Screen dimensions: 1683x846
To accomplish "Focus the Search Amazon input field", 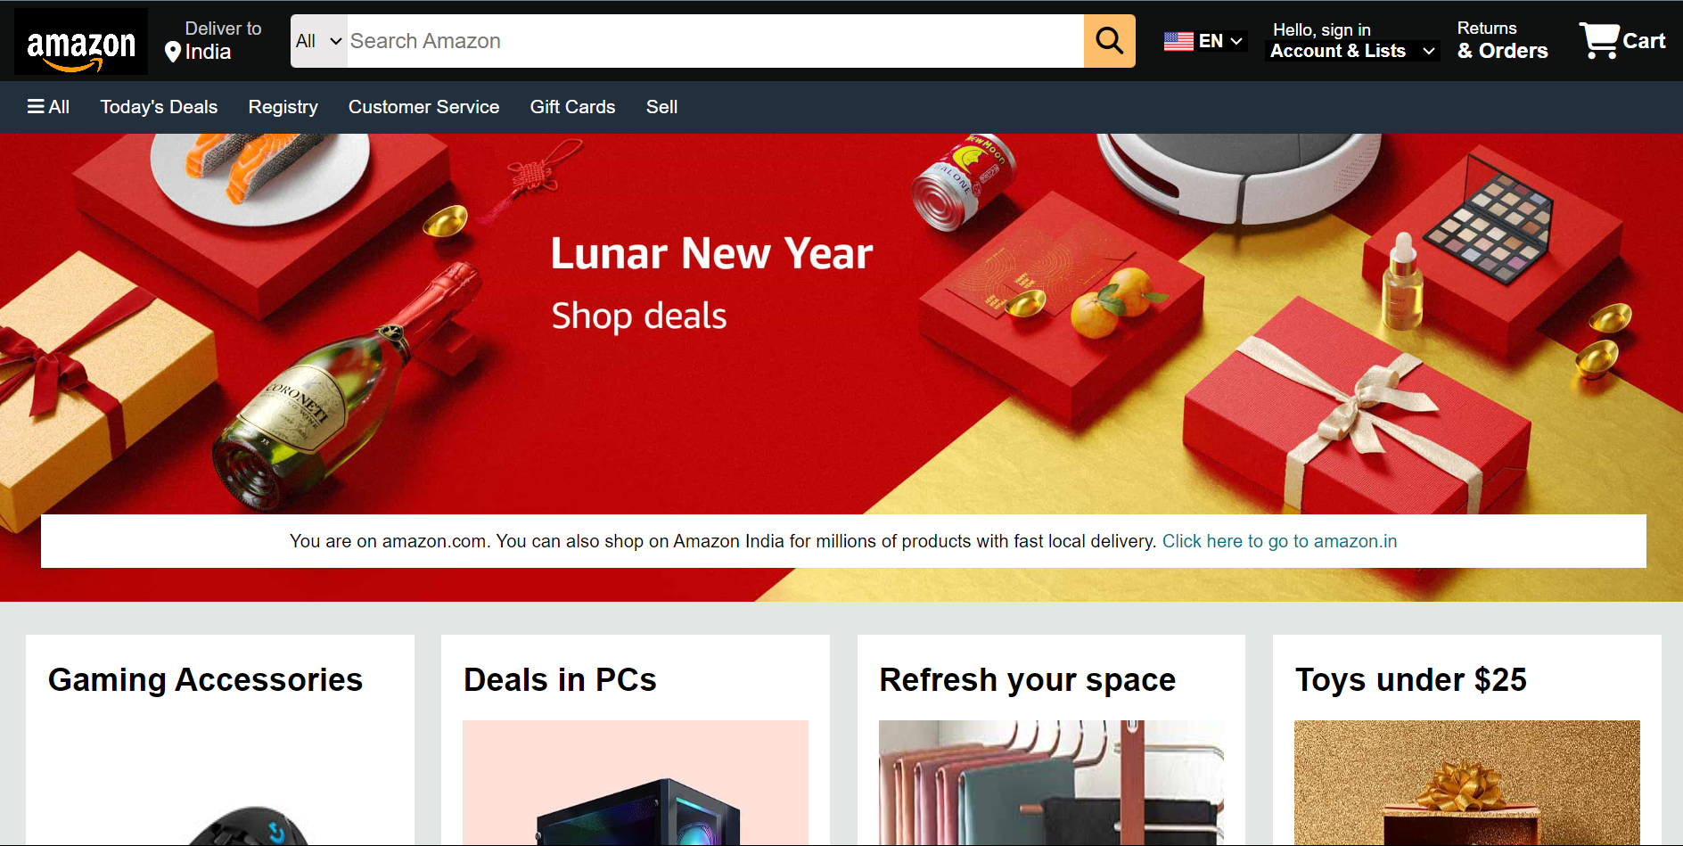I will 715,41.
